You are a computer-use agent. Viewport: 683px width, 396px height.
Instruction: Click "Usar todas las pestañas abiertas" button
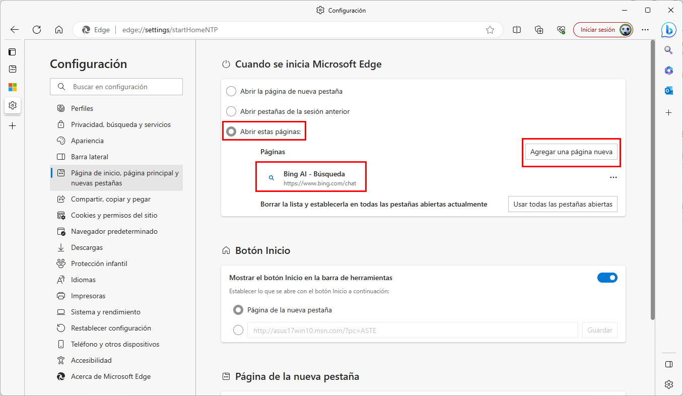(563, 204)
